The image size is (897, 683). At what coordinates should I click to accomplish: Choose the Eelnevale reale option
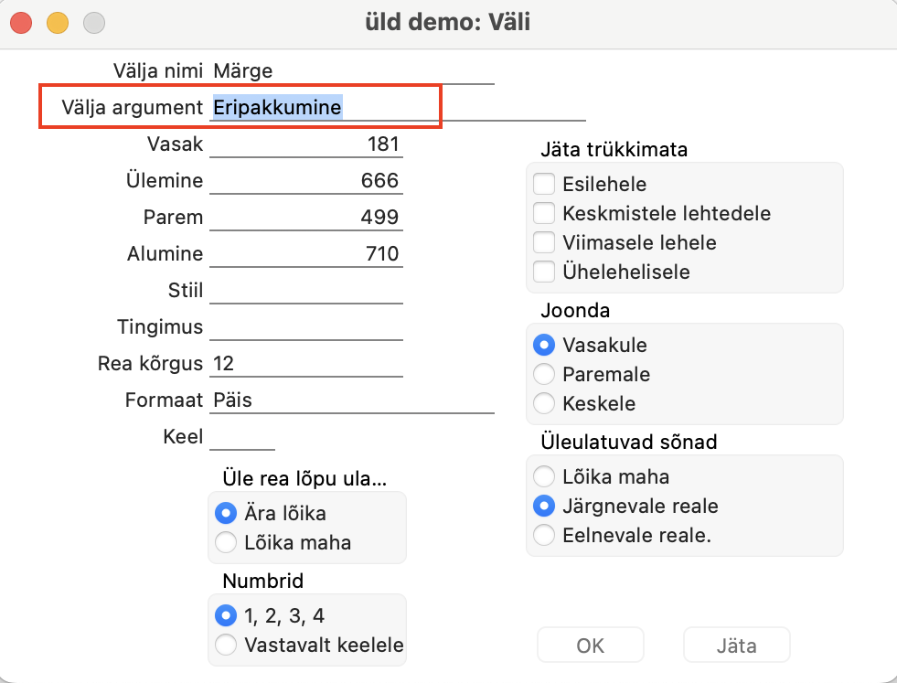point(544,535)
